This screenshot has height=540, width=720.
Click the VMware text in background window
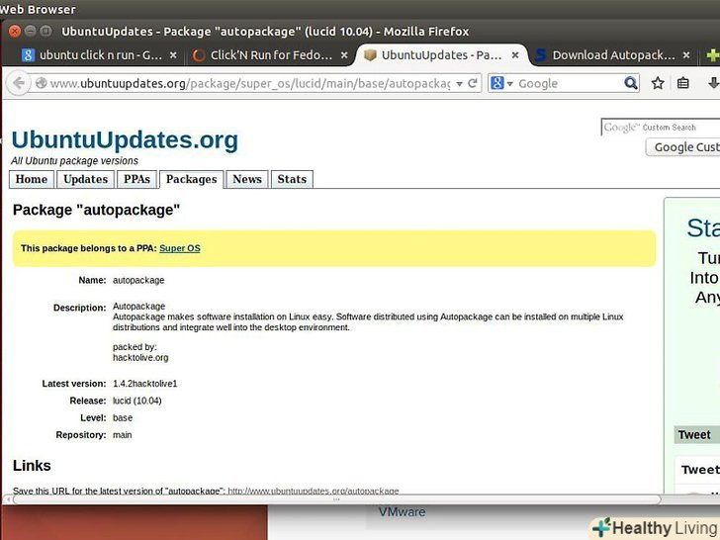[x=402, y=512]
